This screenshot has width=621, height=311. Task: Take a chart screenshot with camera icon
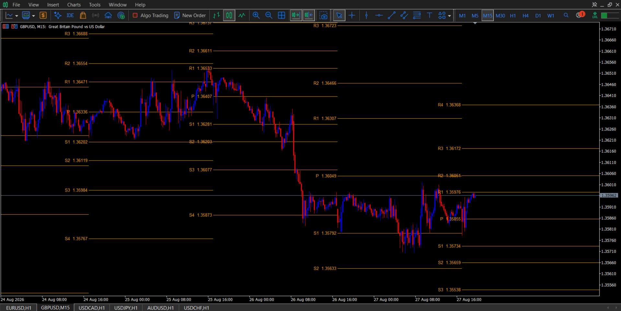pos(323,15)
